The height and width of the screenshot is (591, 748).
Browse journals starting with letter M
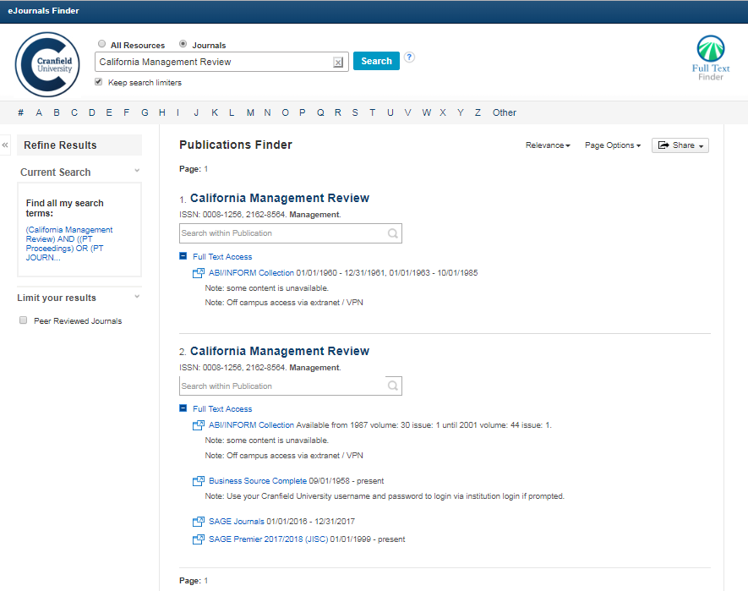point(250,112)
